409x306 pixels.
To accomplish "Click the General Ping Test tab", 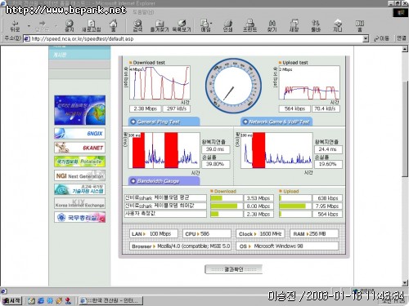I will coord(164,122).
